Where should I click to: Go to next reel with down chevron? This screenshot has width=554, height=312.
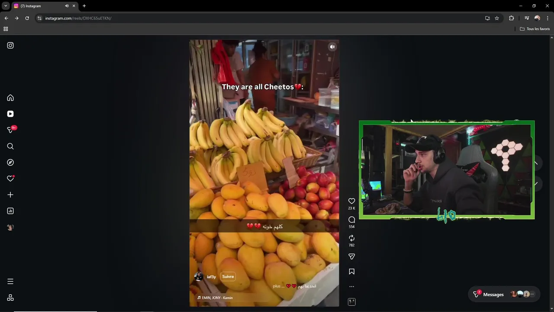point(536,184)
